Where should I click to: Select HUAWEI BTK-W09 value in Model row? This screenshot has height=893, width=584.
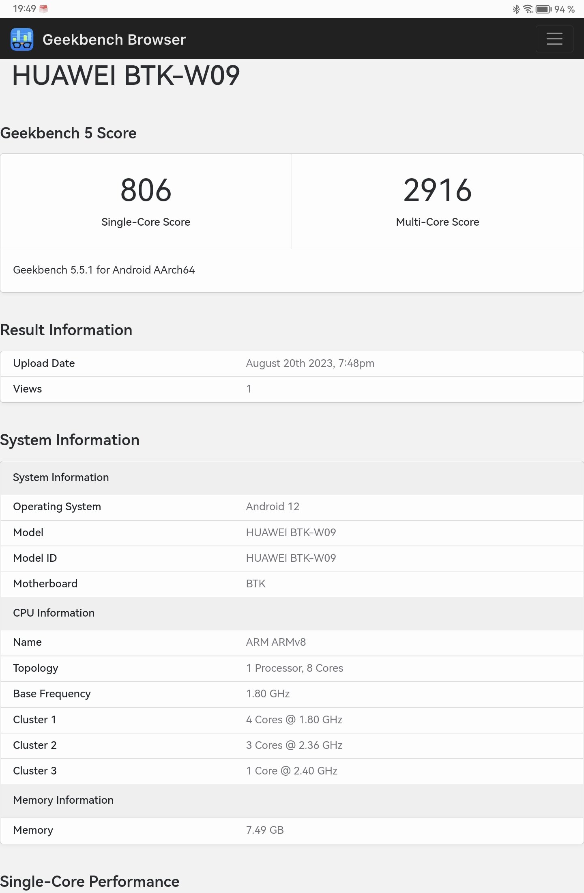pos(291,533)
